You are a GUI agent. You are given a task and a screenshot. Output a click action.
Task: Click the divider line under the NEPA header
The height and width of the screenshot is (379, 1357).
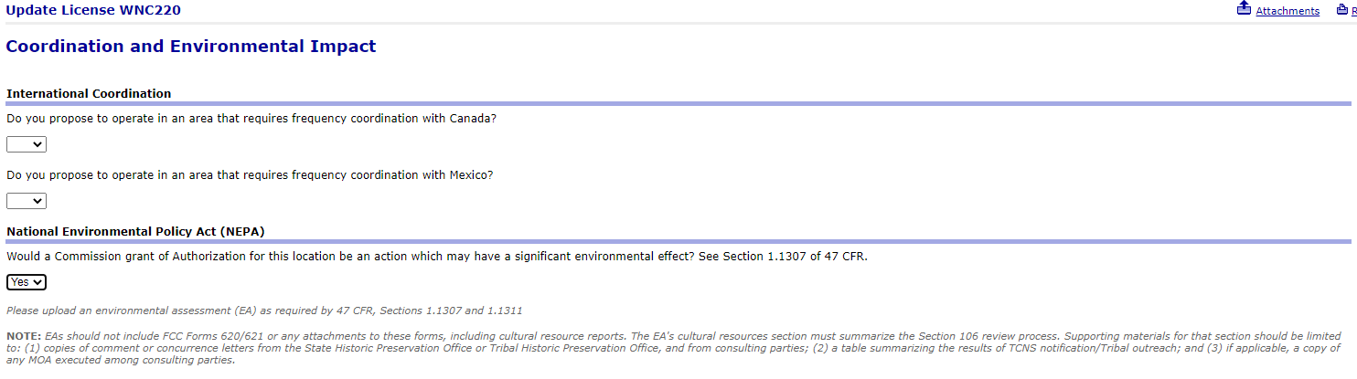[678, 241]
